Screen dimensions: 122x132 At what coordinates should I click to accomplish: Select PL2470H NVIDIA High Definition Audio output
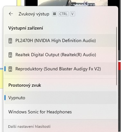[x=60, y=40]
